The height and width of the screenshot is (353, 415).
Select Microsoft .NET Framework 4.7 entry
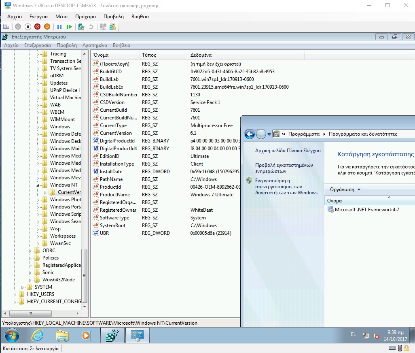[366, 209]
